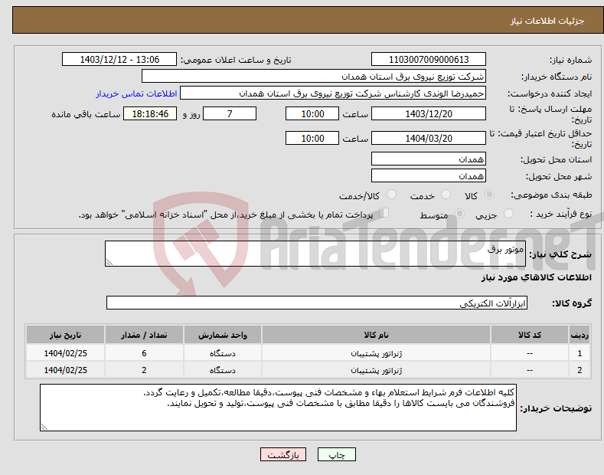The width and height of the screenshot is (604, 475).
Task: Click the جزئیات اطلاعات نیاز page header
Action: tap(547, 21)
